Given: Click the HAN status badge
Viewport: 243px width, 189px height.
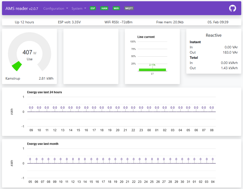Looking at the screenshot, I should click(104, 8).
